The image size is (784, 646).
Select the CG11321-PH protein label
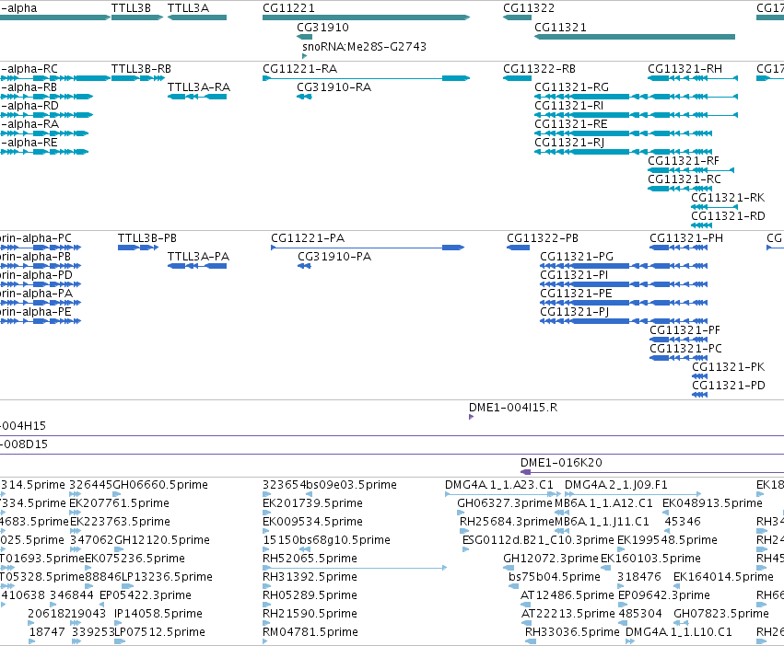[686, 238]
